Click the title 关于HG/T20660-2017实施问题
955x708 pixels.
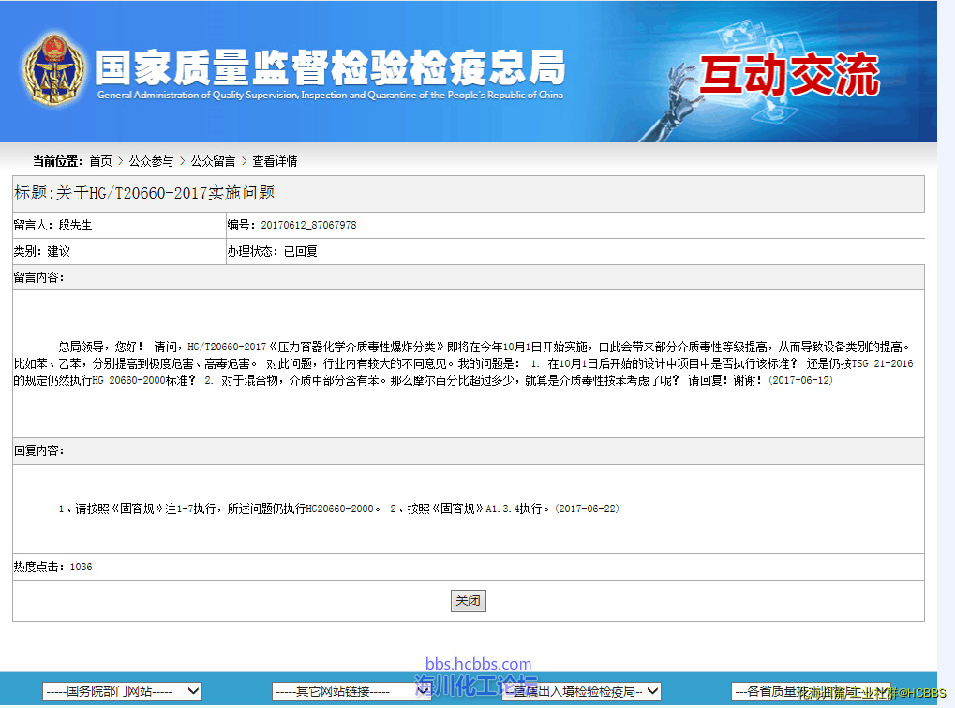144,193
